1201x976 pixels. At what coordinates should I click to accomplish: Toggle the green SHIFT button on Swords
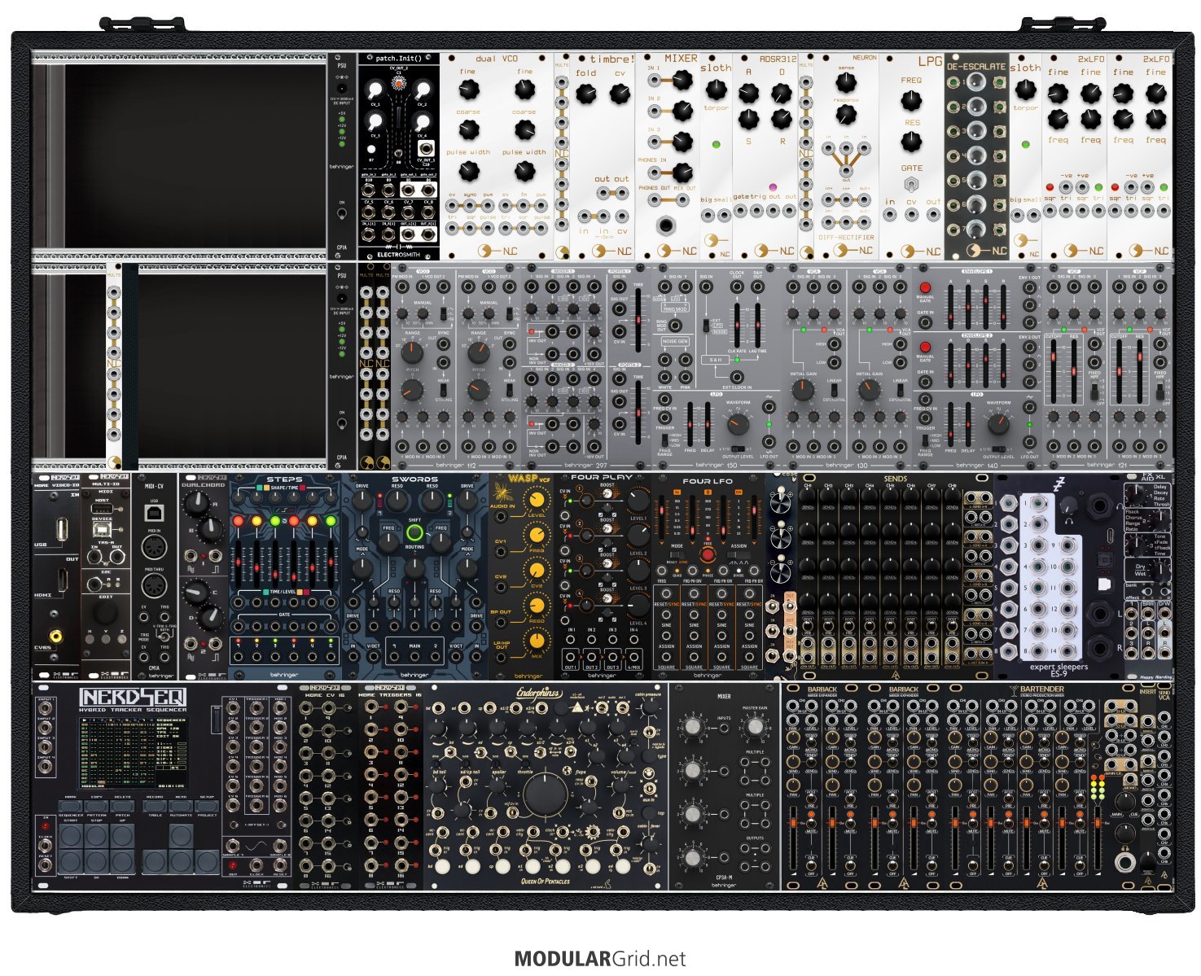[415, 533]
